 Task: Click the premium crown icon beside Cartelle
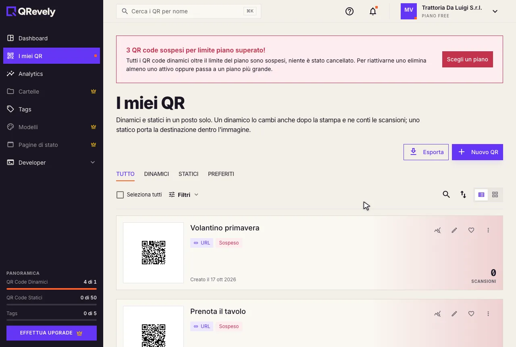point(94,92)
